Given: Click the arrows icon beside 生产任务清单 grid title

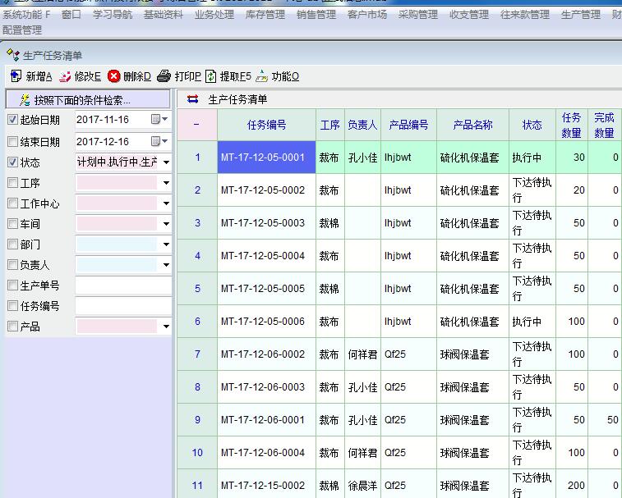Looking at the screenshot, I should pyautogui.click(x=193, y=99).
